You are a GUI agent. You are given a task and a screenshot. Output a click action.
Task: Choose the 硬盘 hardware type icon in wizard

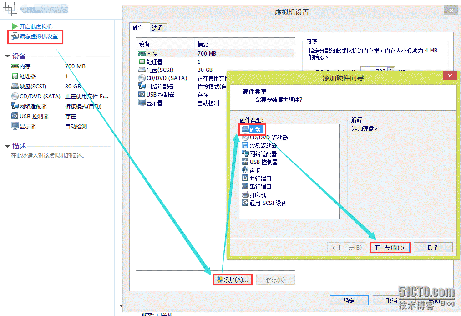pyautogui.click(x=245, y=129)
